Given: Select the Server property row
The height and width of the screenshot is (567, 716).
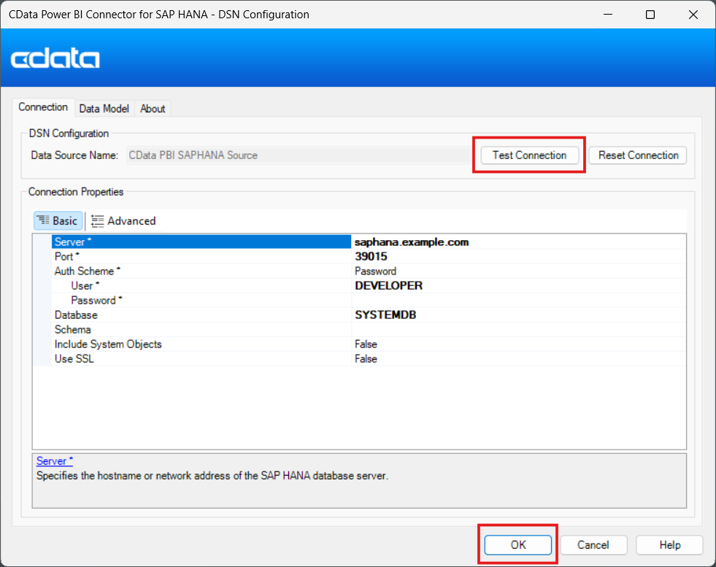Looking at the screenshot, I should point(201,242).
